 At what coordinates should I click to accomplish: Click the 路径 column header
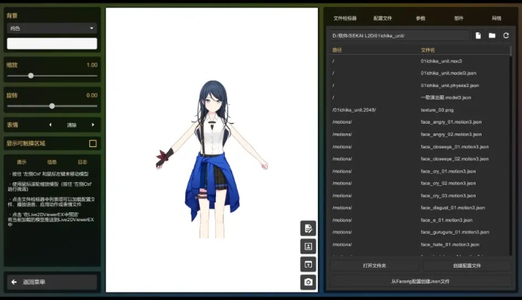(337, 50)
